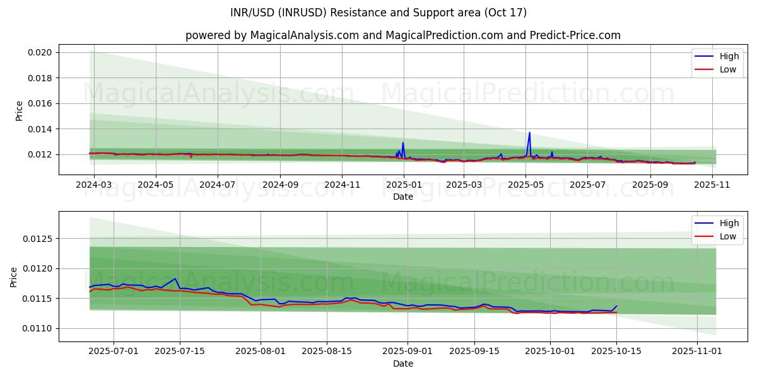The image size is (757, 378).
Task: Click the High line peak near 2025-07-15
Action: [x=175, y=278]
